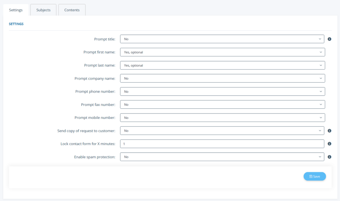The width and height of the screenshot is (340, 201).
Task: Open the Prompt company name select box
Action: tap(222, 78)
